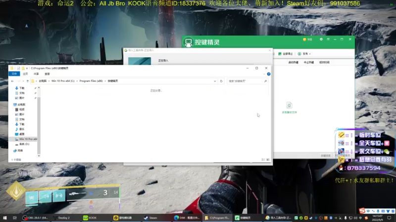Switch Explorer to large icons view
Viewport: 396px width, 222px height.
click(268, 159)
